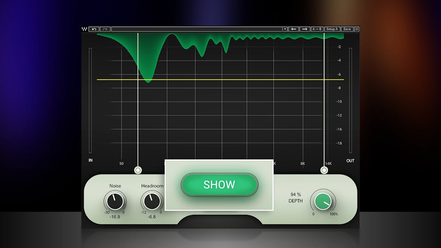Click the Headroom knob
Screen dimensions: 441x248
152,201
